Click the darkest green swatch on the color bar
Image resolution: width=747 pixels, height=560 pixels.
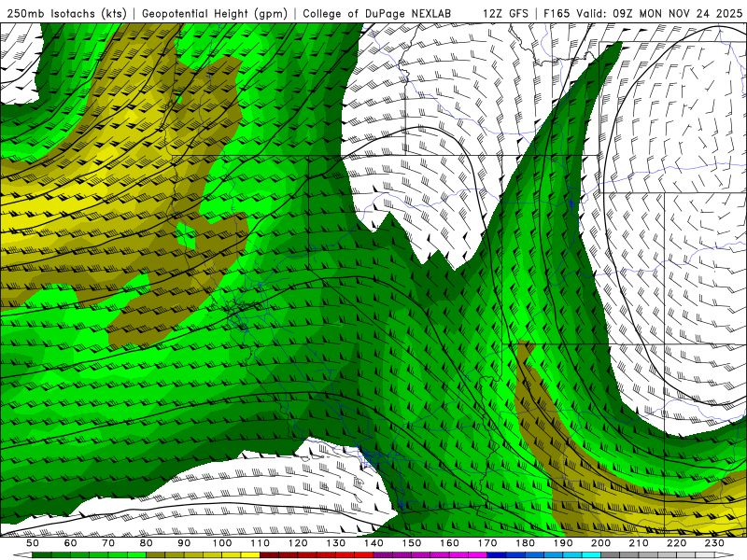[41, 555]
